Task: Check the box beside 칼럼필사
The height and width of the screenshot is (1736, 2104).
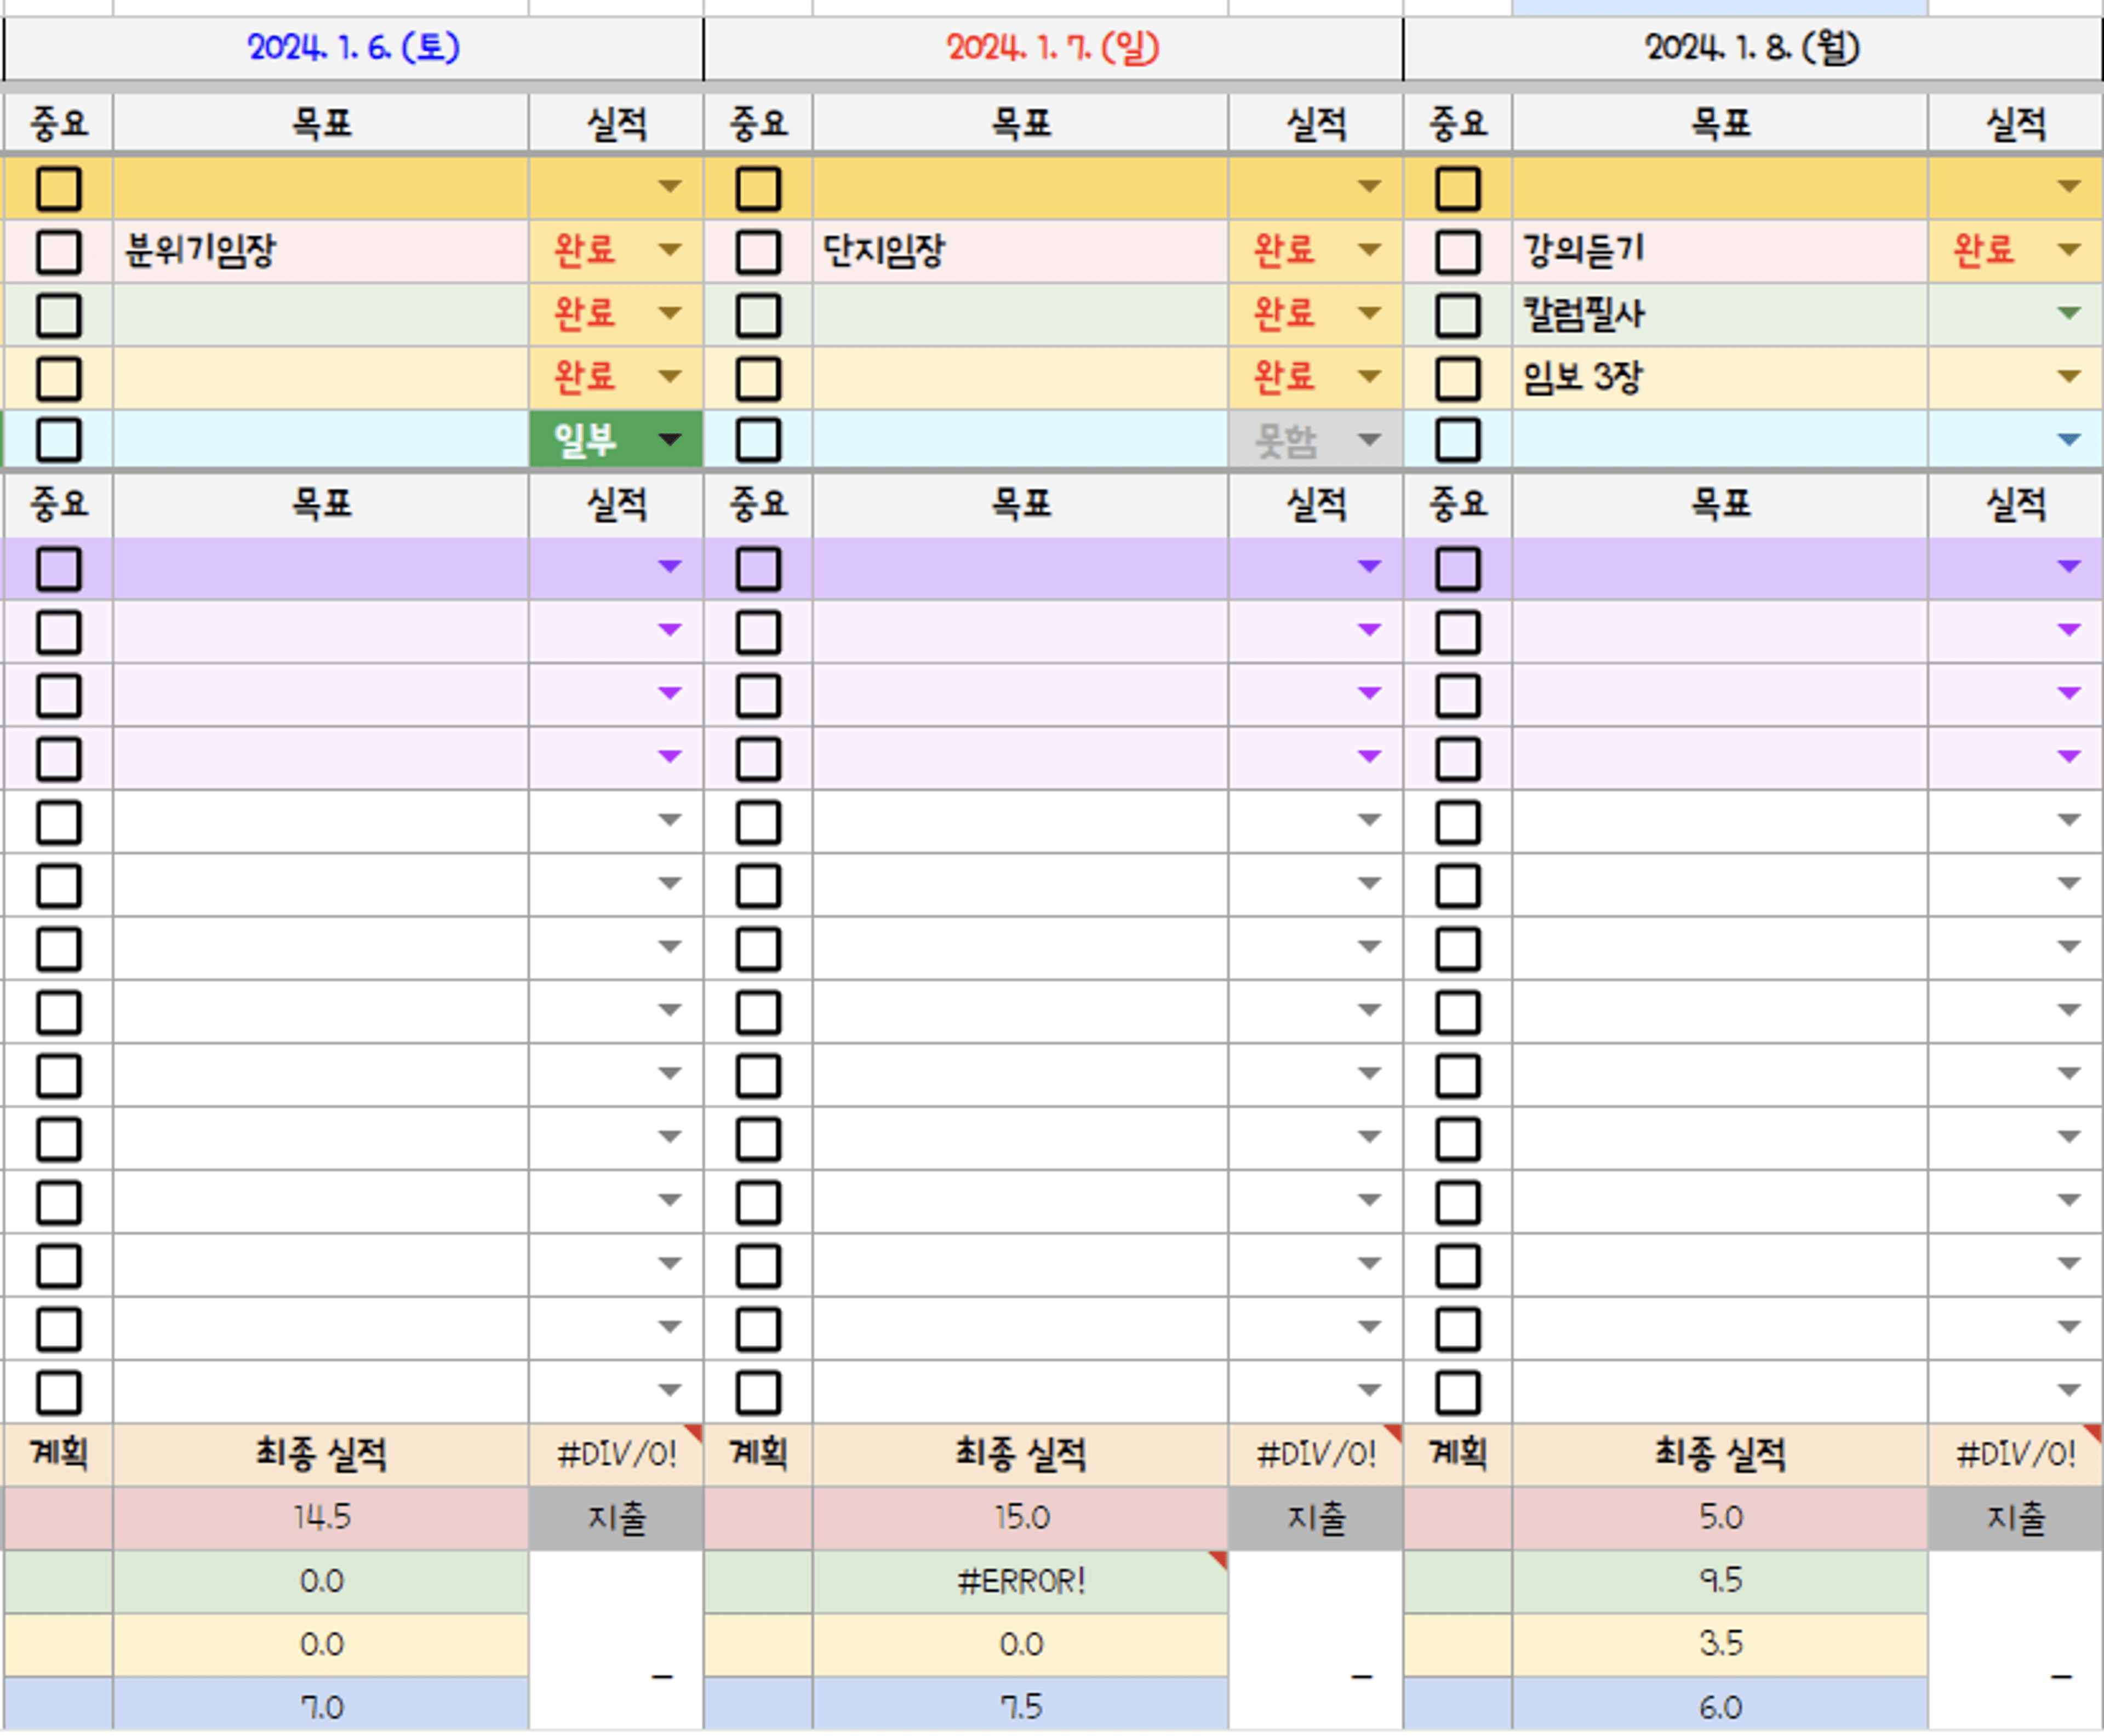Action: click(x=1457, y=315)
